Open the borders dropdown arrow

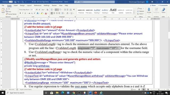tap(74, 13)
